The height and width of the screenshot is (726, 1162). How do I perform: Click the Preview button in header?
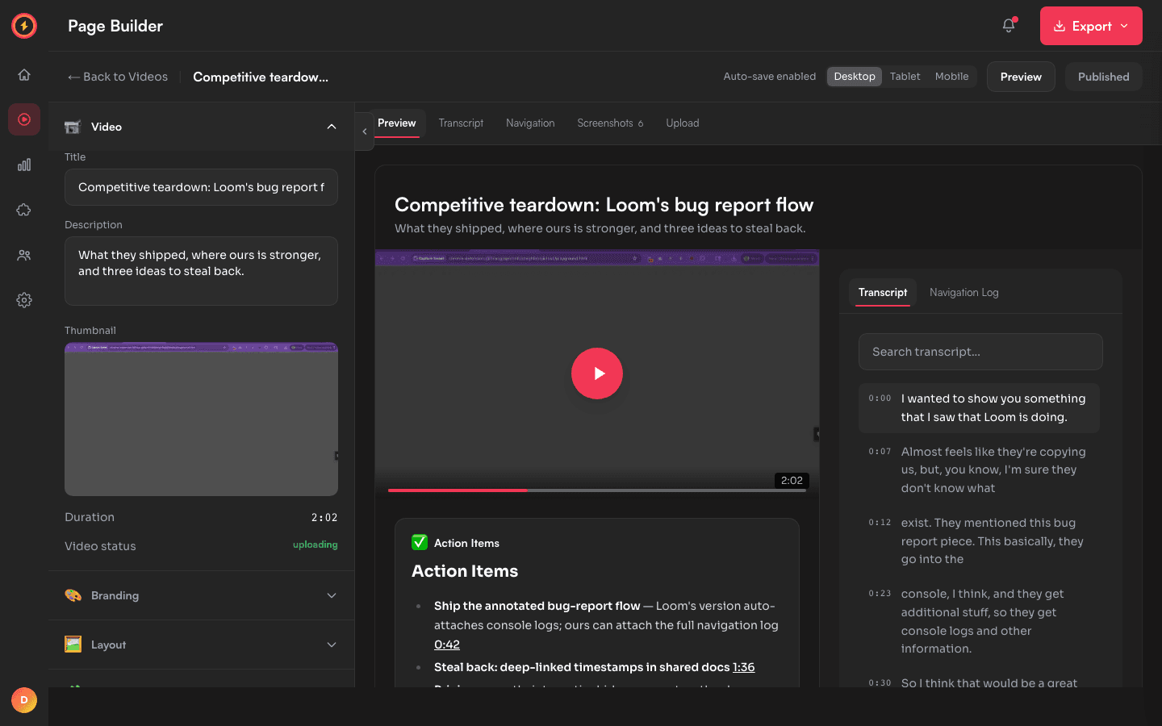click(1021, 77)
